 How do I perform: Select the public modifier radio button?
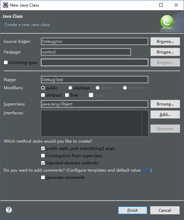(x=43, y=88)
